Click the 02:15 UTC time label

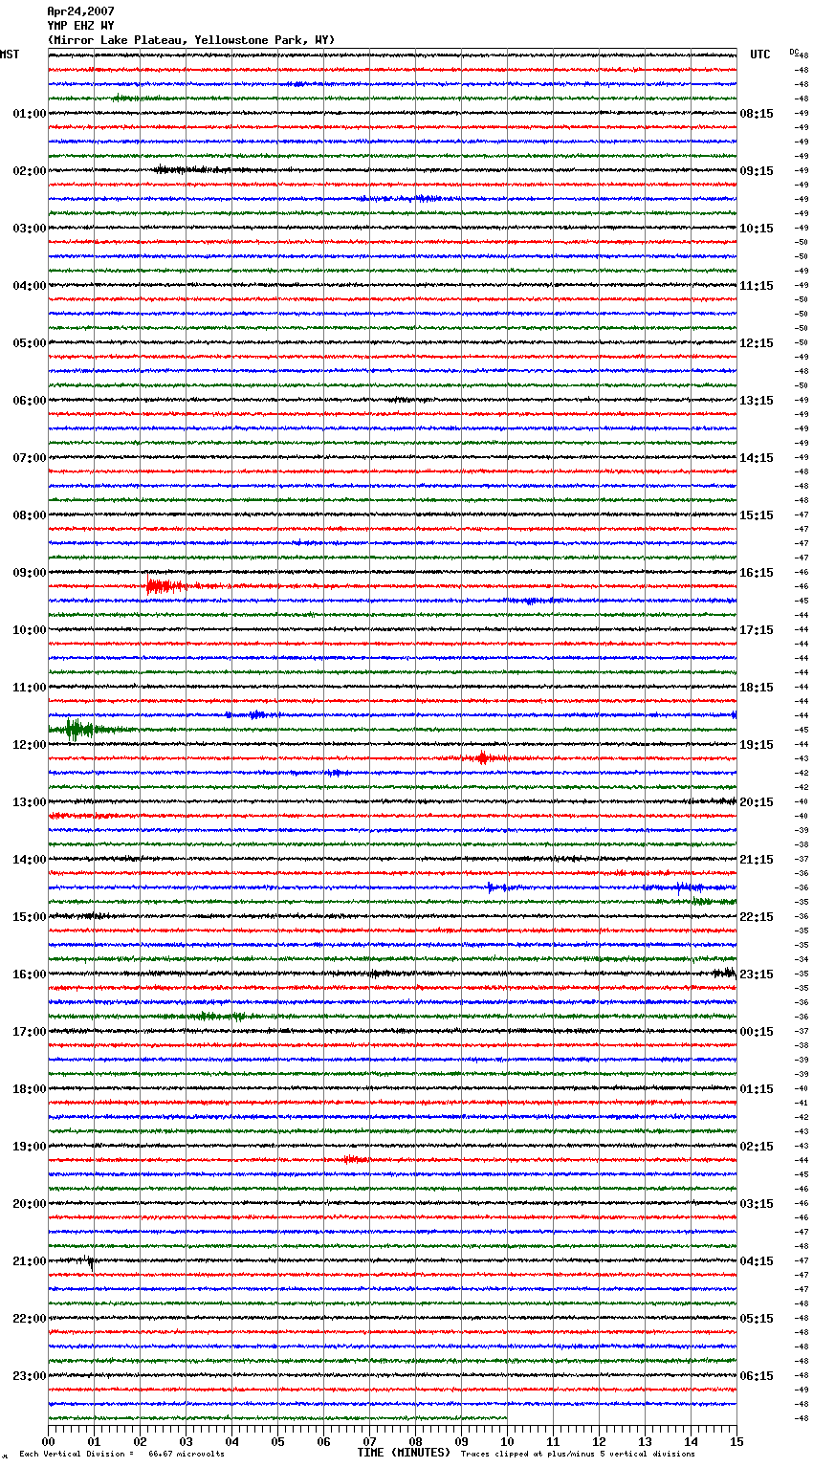(757, 1147)
